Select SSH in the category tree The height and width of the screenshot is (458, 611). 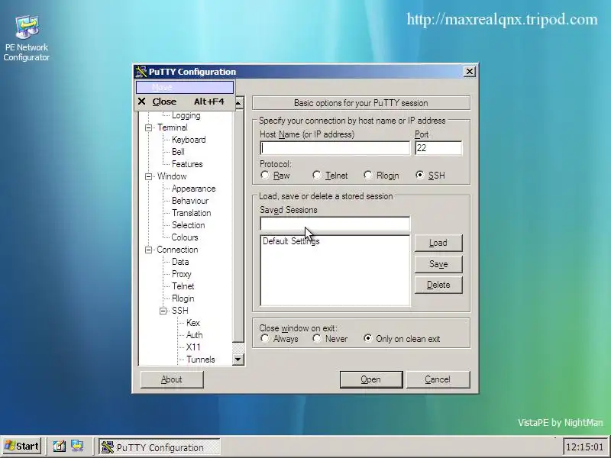pyautogui.click(x=179, y=311)
